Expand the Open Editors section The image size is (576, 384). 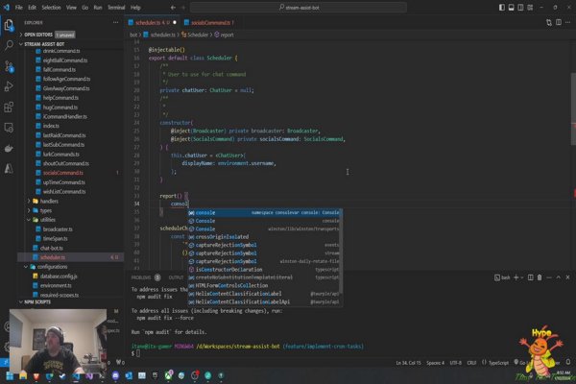tap(38, 35)
